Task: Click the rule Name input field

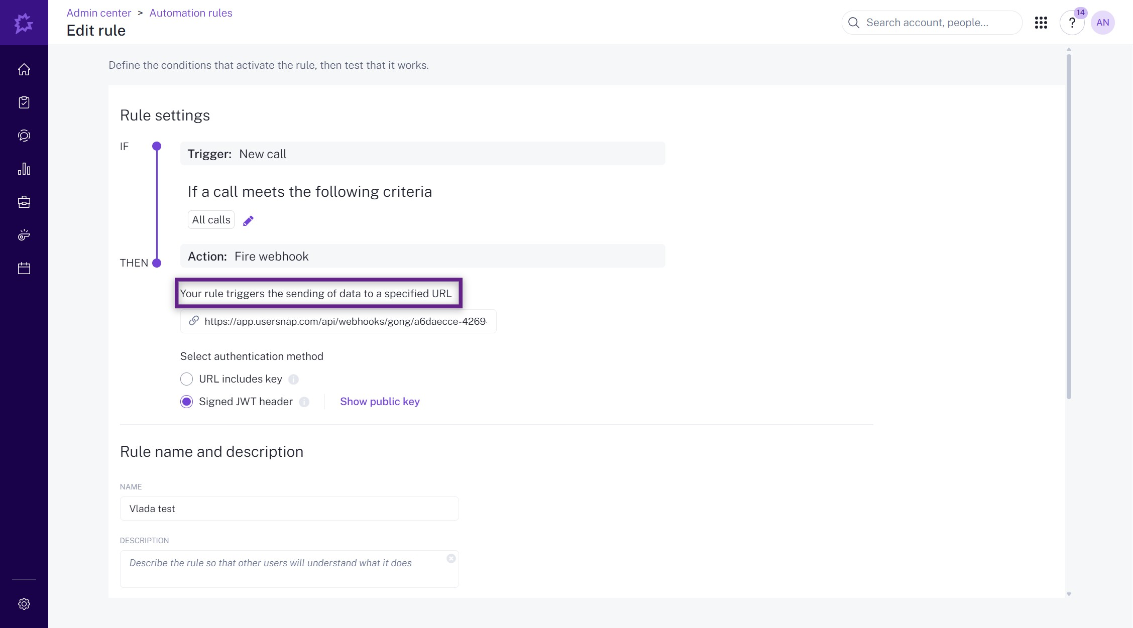Action: click(289, 509)
